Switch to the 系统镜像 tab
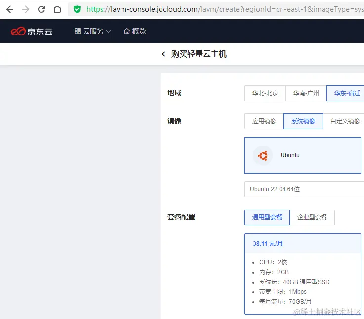364x319 pixels. [x=303, y=121]
